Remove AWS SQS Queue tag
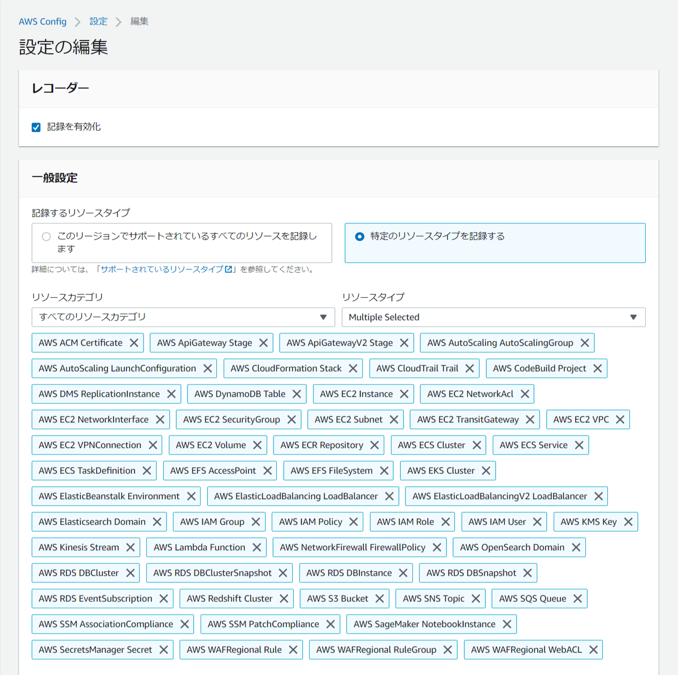 coord(577,598)
